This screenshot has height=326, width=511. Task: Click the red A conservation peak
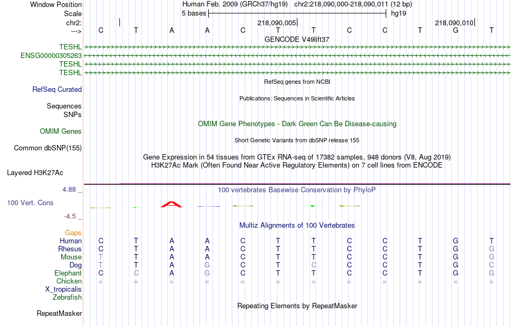pyautogui.click(x=172, y=204)
